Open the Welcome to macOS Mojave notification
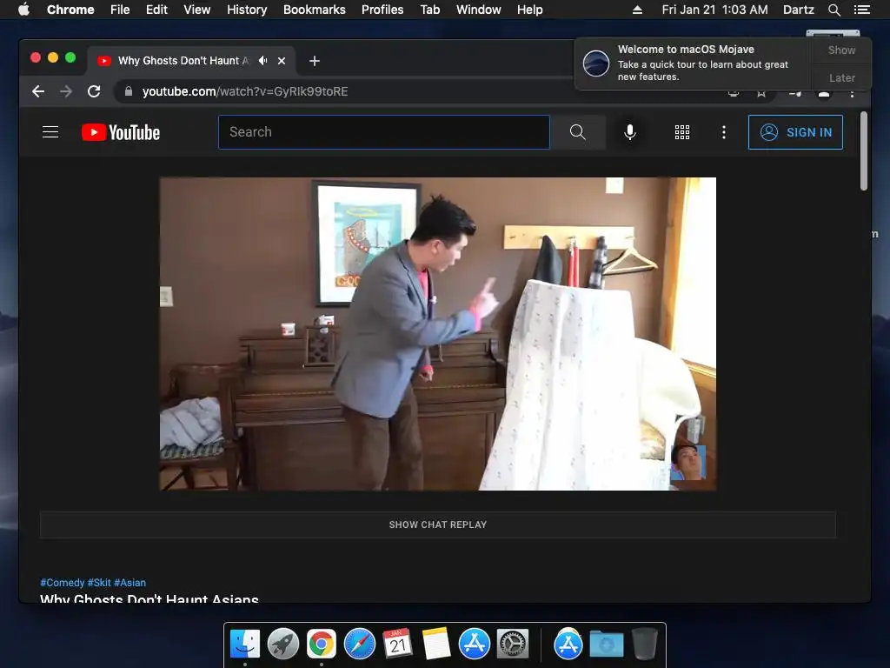 (x=694, y=63)
